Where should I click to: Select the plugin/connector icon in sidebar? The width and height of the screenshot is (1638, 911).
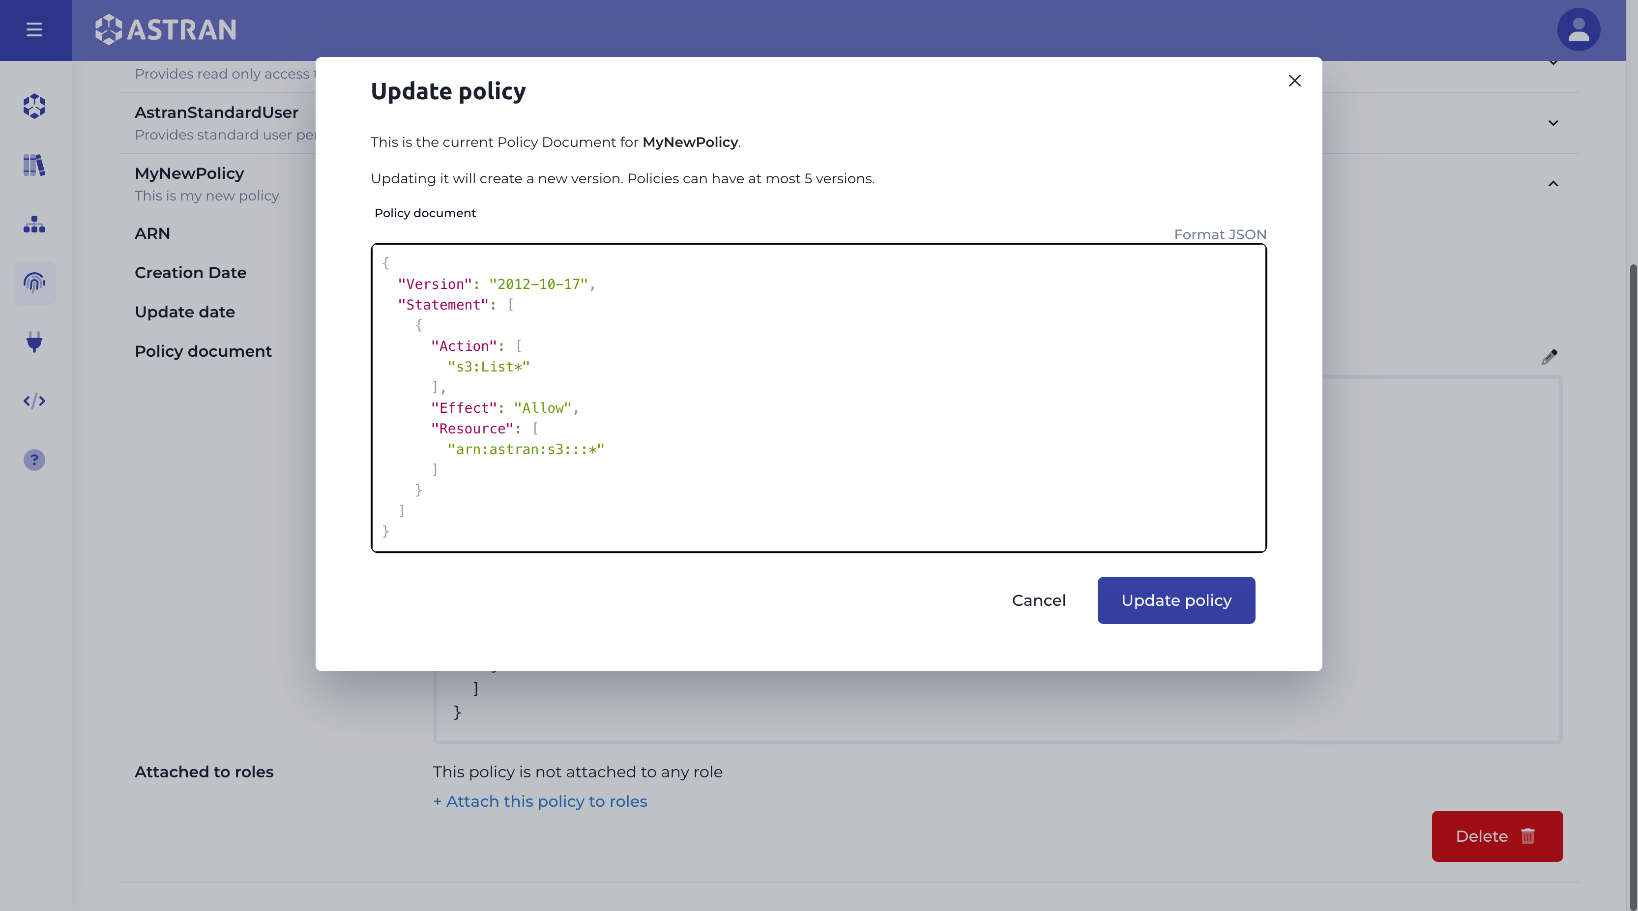pos(33,342)
